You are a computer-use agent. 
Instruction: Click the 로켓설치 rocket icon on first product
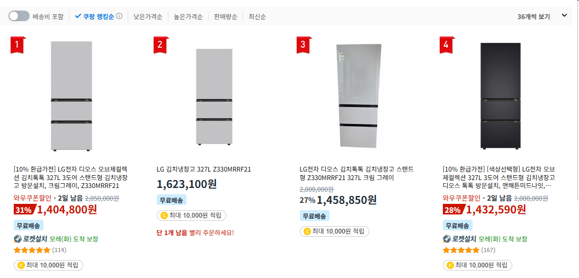[x=17, y=239]
